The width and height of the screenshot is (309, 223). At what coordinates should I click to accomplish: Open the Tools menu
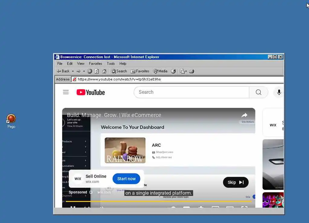coord(111,64)
